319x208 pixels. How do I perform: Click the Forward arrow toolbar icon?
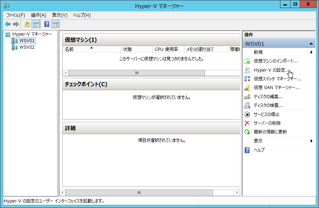point(16,24)
